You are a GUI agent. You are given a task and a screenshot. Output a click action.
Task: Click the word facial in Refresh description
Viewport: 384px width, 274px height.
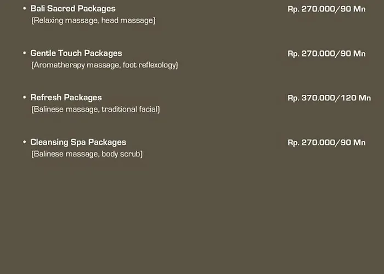(x=149, y=109)
